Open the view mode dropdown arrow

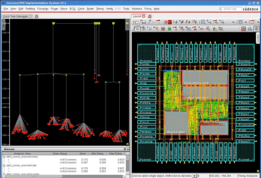(169, 22)
